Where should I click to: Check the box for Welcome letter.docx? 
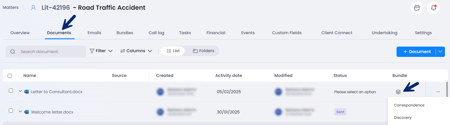(x=11, y=111)
